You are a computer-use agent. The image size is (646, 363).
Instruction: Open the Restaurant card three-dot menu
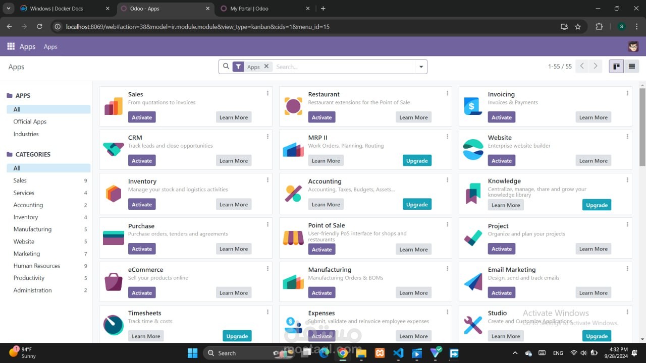click(x=447, y=93)
